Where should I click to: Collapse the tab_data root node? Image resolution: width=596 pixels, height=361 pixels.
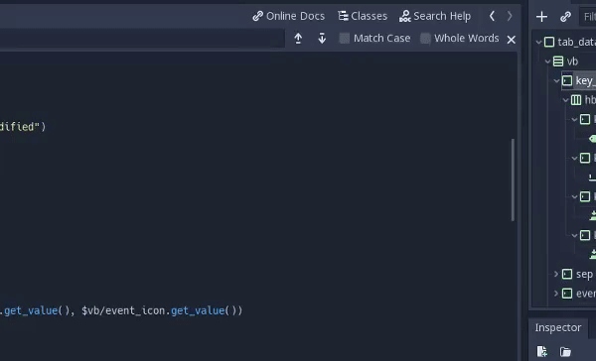click(x=538, y=42)
